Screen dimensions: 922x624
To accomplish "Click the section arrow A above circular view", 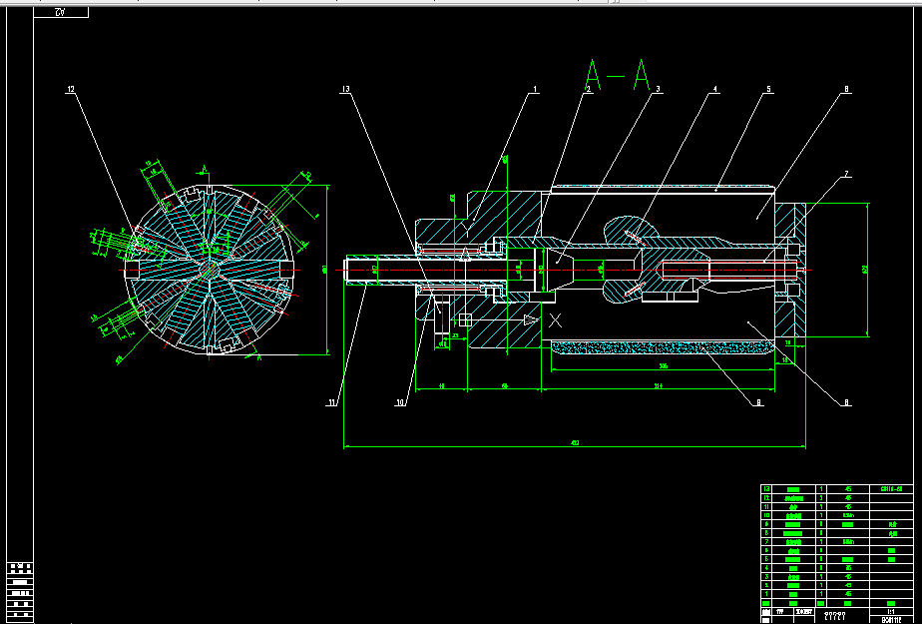I will tap(204, 172).
